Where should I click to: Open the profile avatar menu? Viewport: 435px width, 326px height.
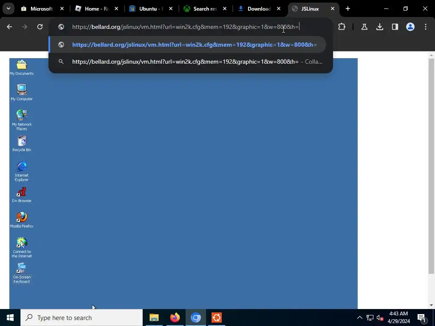[x=410, y=27]
